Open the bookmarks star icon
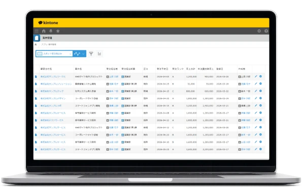The image size is (302, 195). click(58, 31)
